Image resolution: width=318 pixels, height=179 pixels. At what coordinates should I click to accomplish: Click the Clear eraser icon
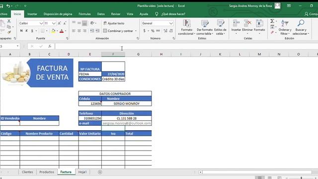(272, 32)
